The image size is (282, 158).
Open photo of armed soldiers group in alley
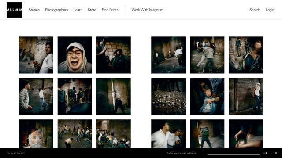tap(74, 97)
